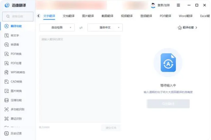This screenshot has height=140, width=211.
Task: Open the 票证识别 sidebar icon
Action: tap(7, 119)
